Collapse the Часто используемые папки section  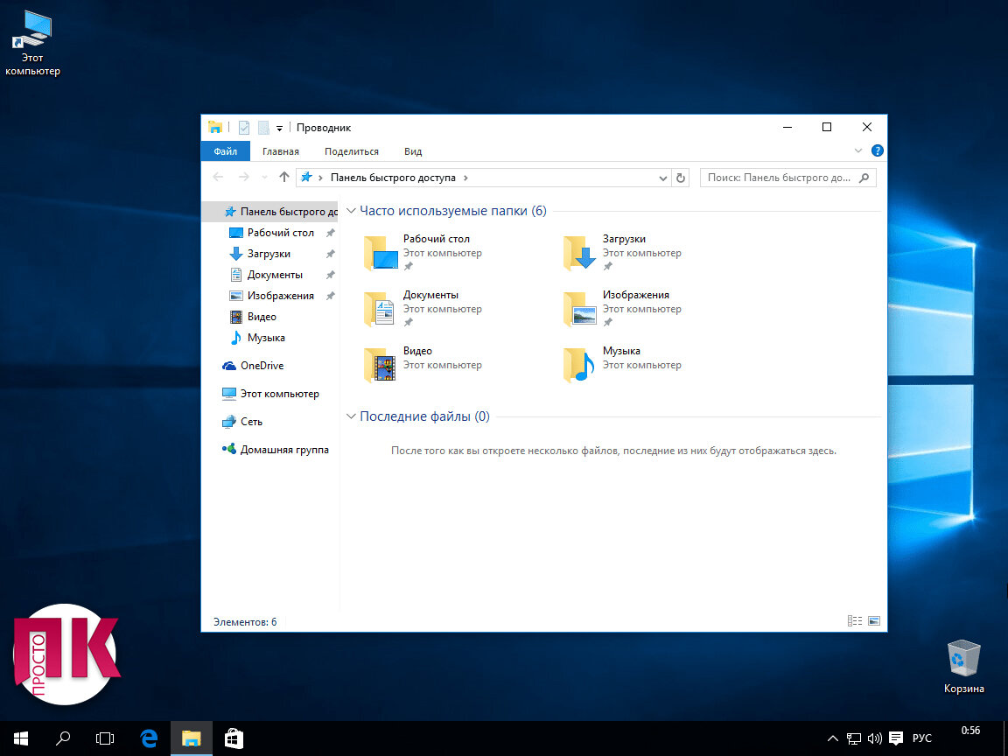coord(351,211)
